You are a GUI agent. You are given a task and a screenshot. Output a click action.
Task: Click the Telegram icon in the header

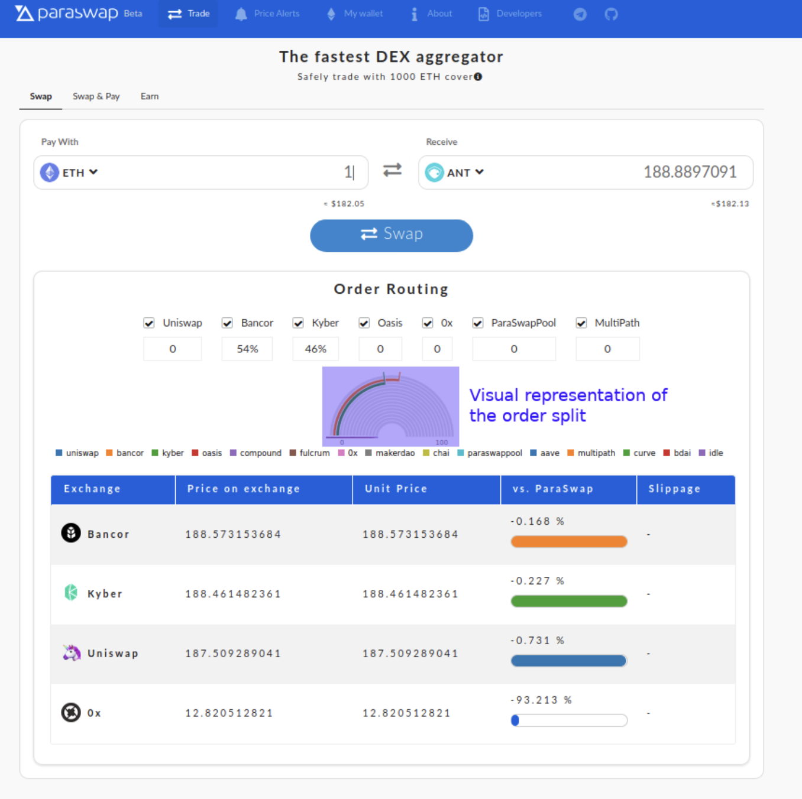pyautogui.click(x=580, y=14)
